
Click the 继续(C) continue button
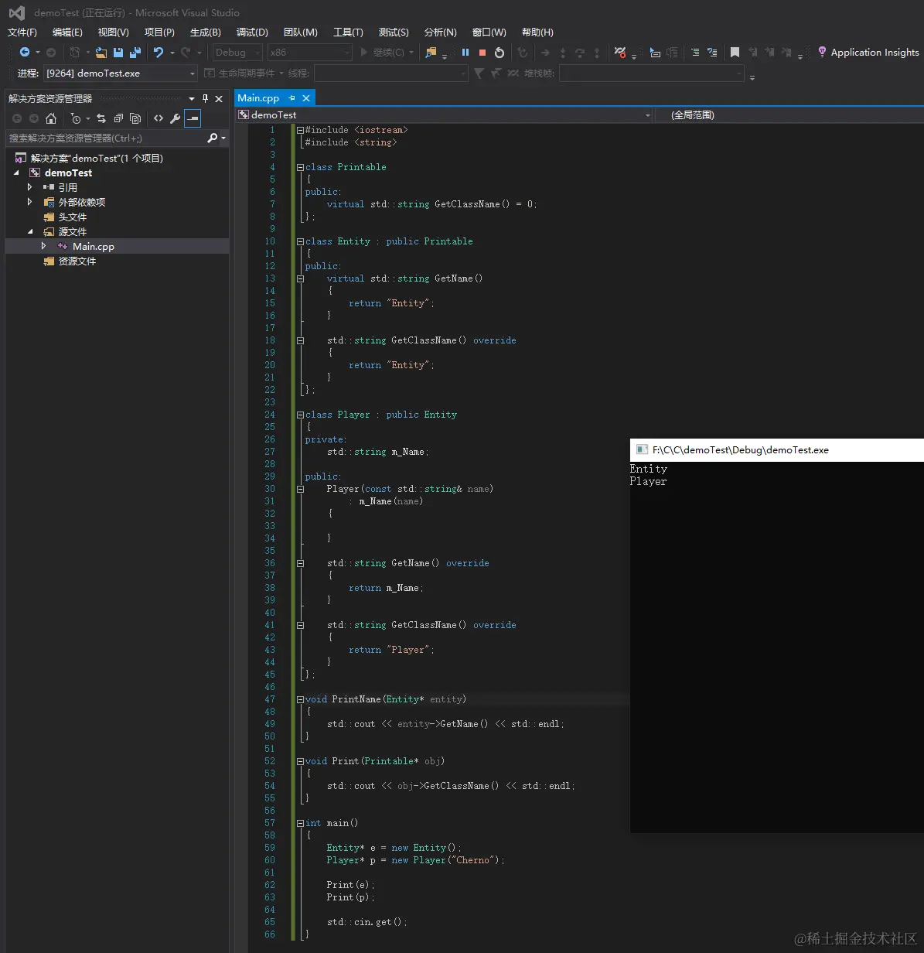[381, 53]
